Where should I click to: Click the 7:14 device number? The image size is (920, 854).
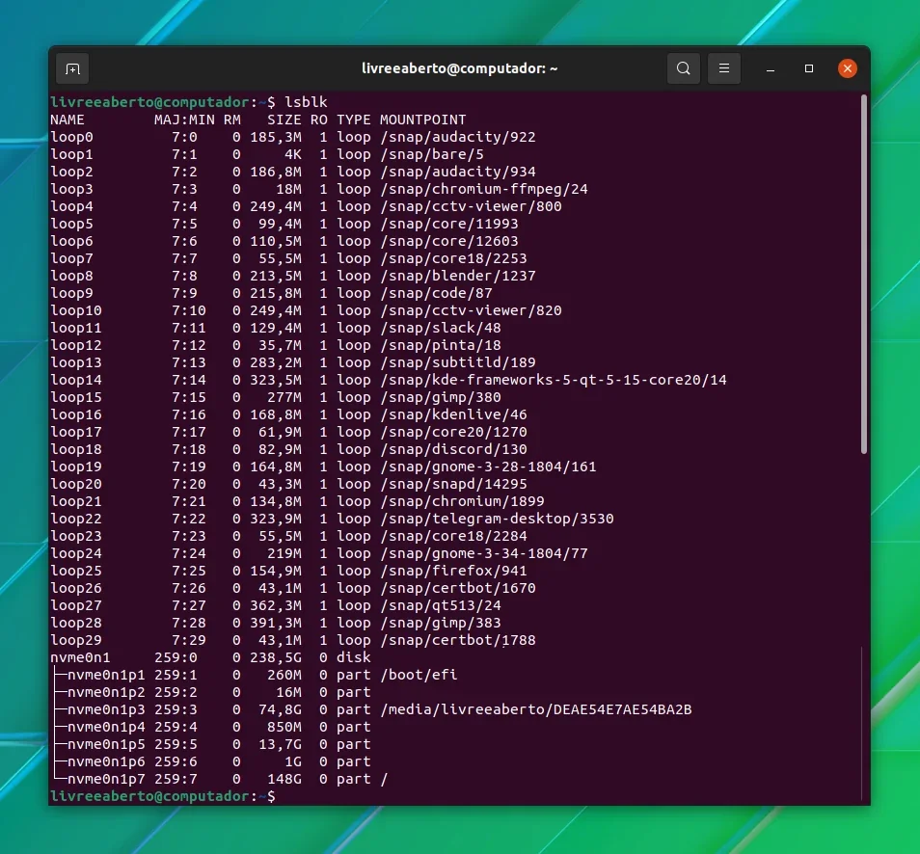[189, 380]
